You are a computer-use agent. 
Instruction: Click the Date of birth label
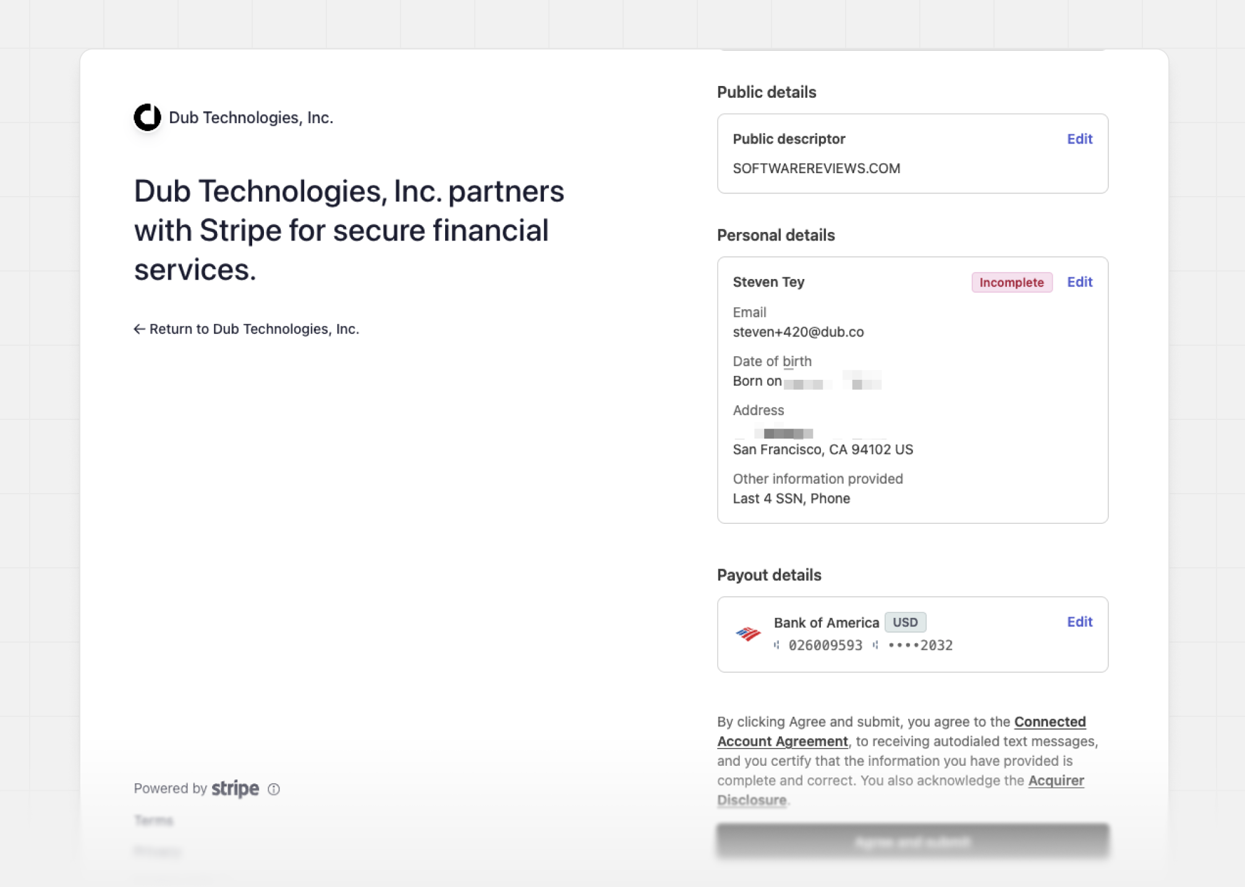772,361
